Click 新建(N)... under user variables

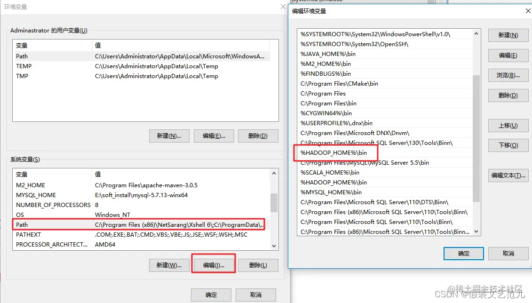(x=169, y=136)
